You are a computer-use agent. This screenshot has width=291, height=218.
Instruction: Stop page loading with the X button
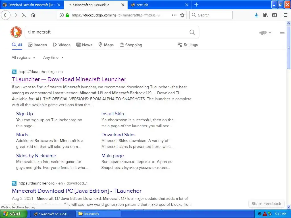(x=24, y=15)
